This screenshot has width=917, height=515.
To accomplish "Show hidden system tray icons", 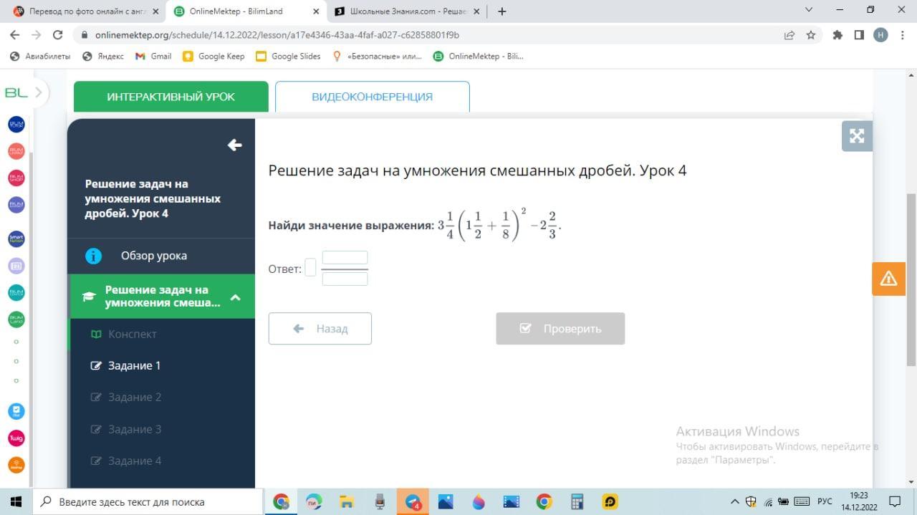I will (734, 501).
